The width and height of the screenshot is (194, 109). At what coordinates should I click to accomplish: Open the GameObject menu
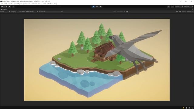point(18,4)
